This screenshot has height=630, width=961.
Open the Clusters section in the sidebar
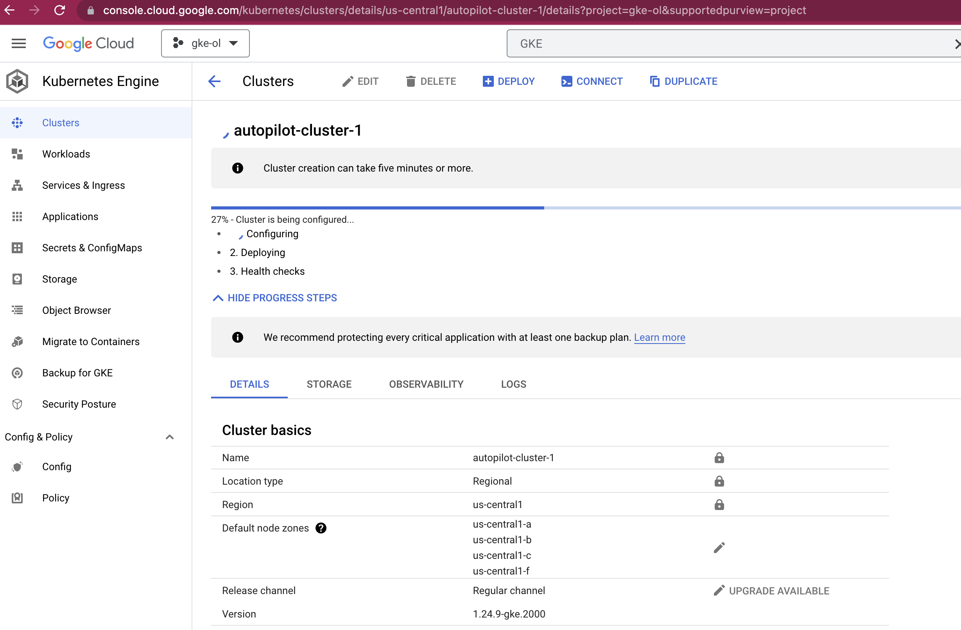click(x=61, y=123)
